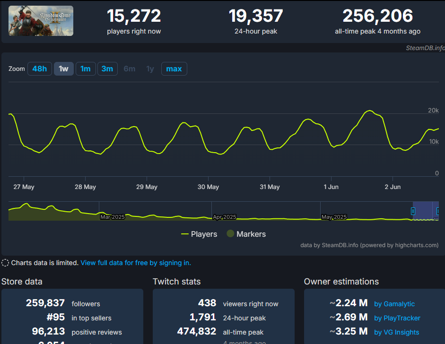Image resolution: width=445 pixels, height=344 pixels.
Task: Click the 1,791 Twitch 24-hour peak value
Action: (203, 317)
